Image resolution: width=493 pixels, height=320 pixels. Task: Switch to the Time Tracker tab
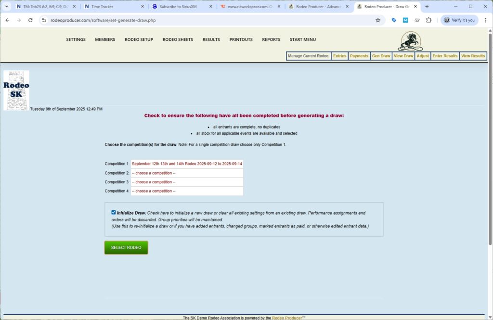[x=113, y=7]
